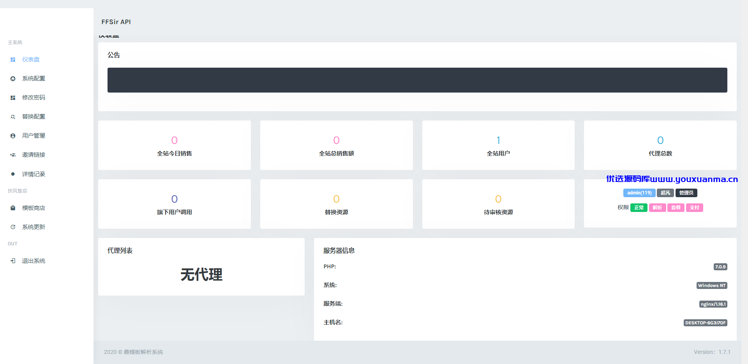The width and height of the screenshot is (748, 364).
Task: Click the user avatar icon beside 用户管理
Action: pyautogui.click(x=13, y=136)
